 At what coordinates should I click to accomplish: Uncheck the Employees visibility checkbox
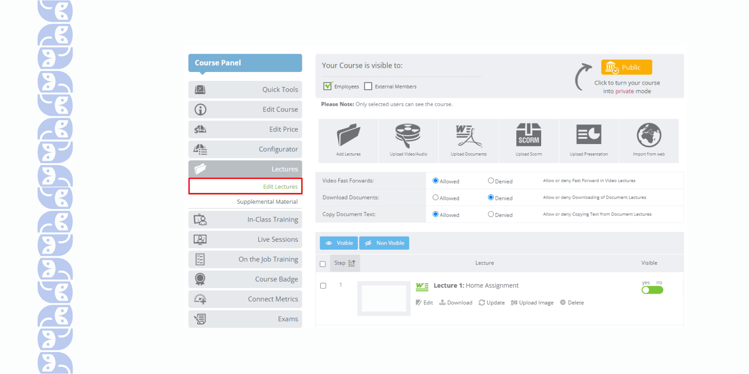point(327,86)
